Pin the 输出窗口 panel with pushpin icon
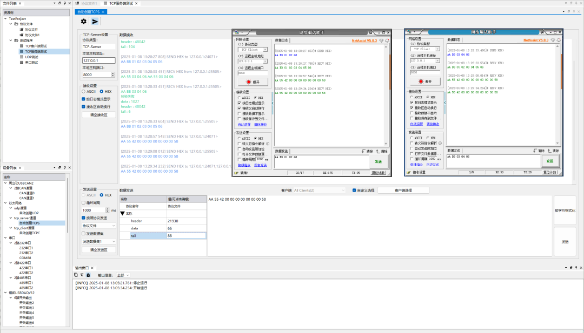 (x=576, y=268)
